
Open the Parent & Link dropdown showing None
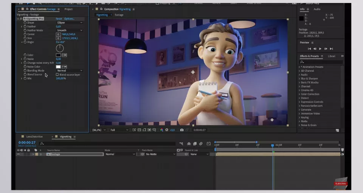199,154
